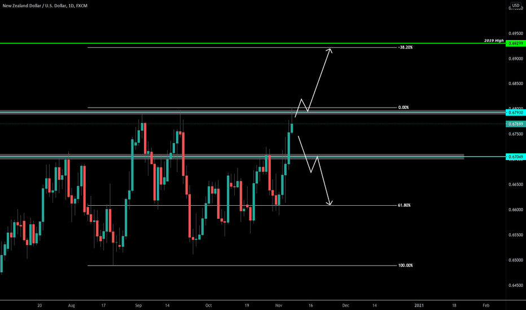Click 0.66000 on the price axis
526x310 pixels.
[516, 210]
